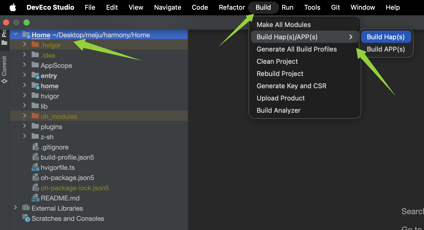Select .gitignore file name
Viewport: 424px width, 230px height.
click(55, 147)
